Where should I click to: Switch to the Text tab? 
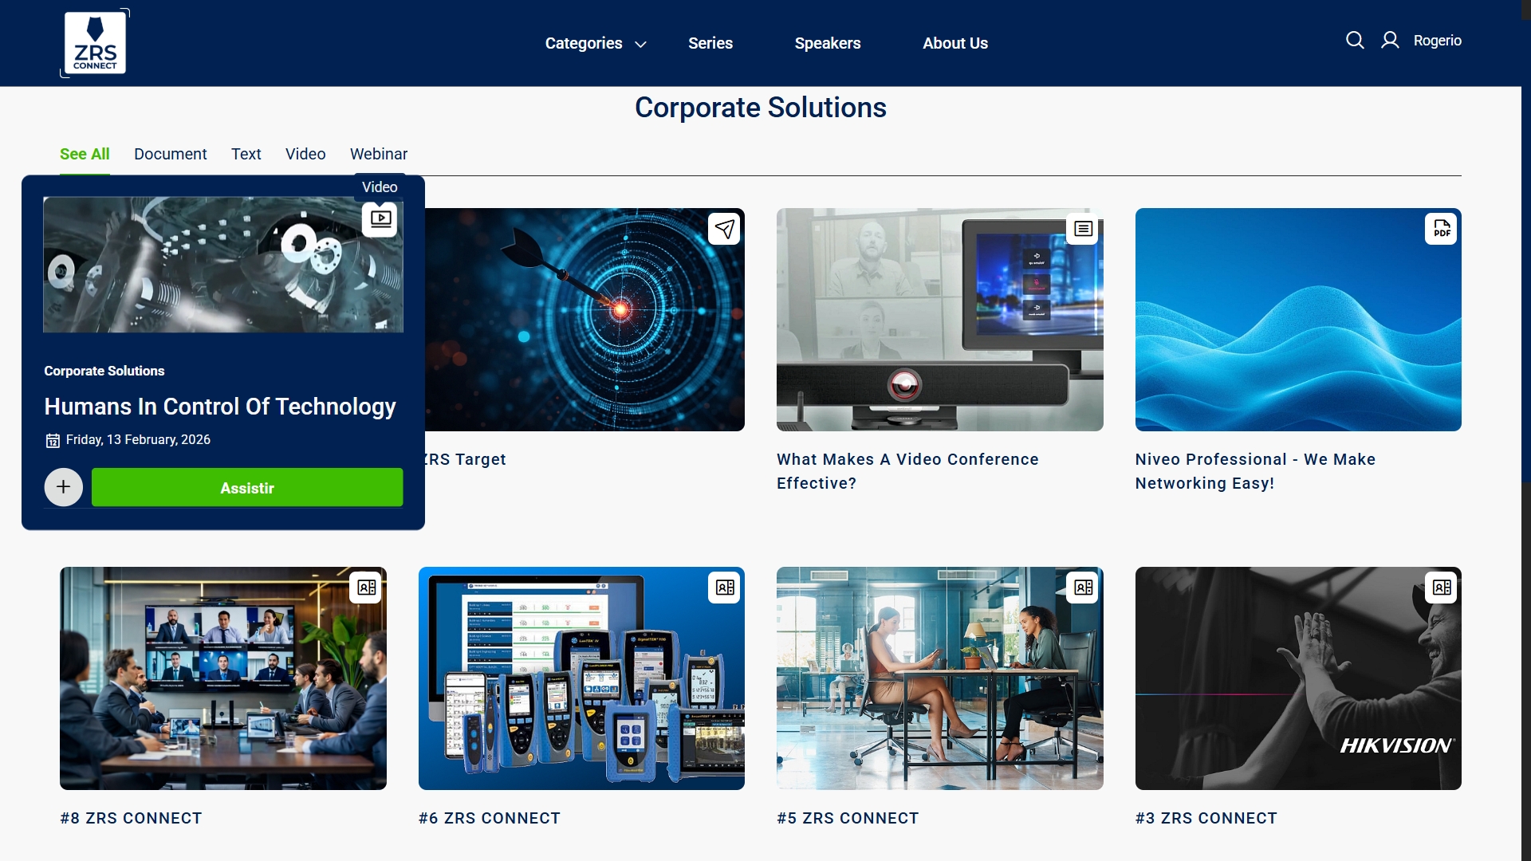tap(246, 154)
